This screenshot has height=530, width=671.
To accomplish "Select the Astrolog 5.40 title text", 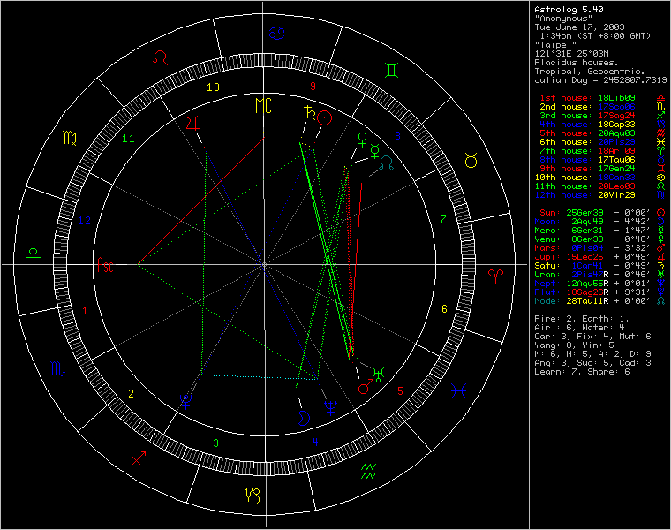I will 565,9.
